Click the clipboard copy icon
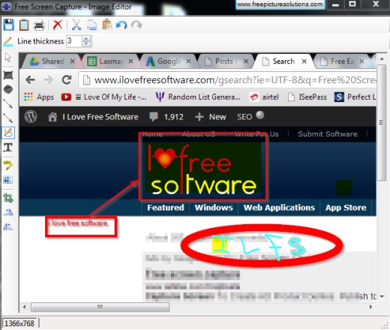 pos(24,25)
